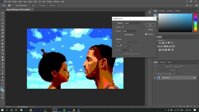Click Cancel in Indexed Color dialog
The width and height of the screenshot is (199, 112).
pos(150,29)
